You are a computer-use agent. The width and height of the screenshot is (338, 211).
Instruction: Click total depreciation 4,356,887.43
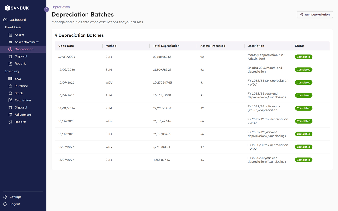click(161, 160)
